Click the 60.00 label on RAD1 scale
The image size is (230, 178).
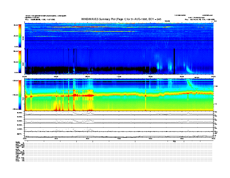coord(16,51)
